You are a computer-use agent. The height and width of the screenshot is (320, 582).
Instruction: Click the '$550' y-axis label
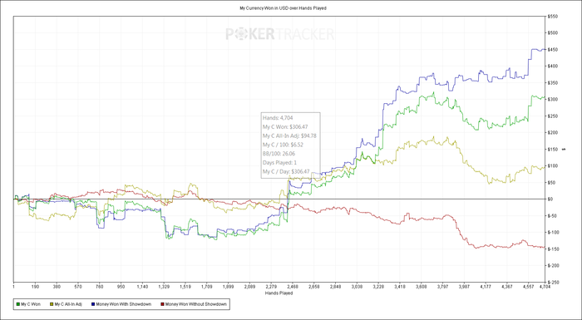click(x=552, y=17)
